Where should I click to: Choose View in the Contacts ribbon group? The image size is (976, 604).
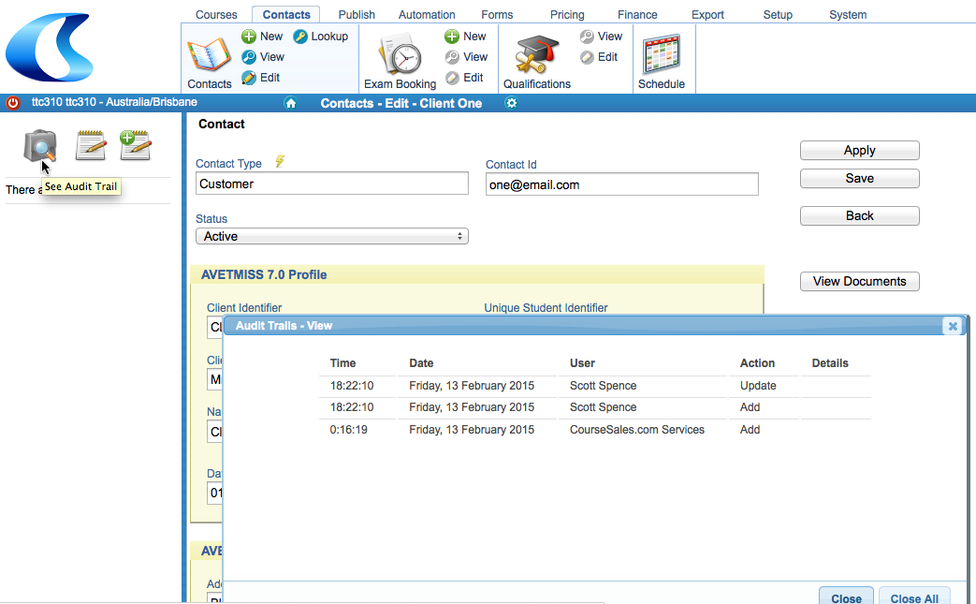(263, 57)
